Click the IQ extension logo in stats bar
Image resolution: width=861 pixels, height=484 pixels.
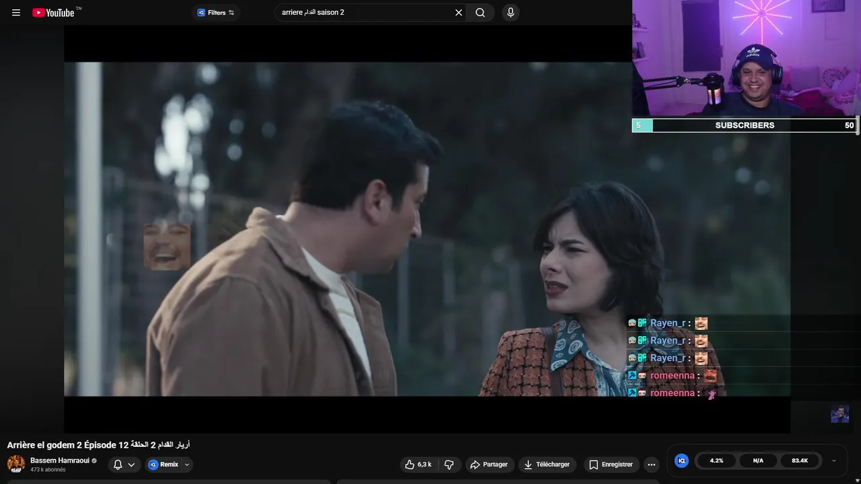pos(681,460)
